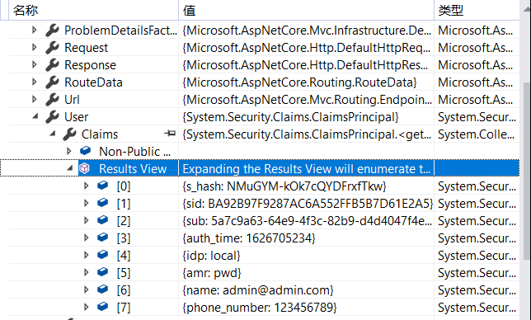Select the auth_time: 1626705234 value
Image resolution: width=531 pixels, height=320 pixels.
[x=249, y=238]
